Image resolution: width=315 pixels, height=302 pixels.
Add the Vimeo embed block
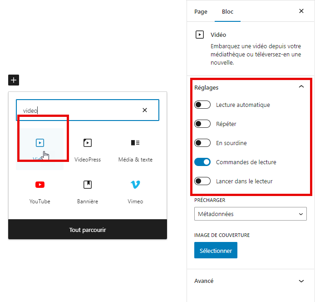point(135,185)
